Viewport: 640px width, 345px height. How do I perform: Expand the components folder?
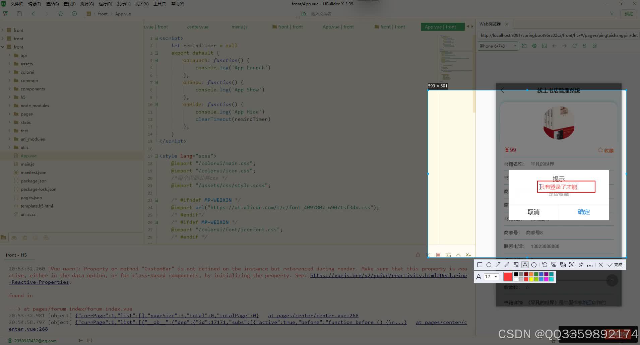9,89
